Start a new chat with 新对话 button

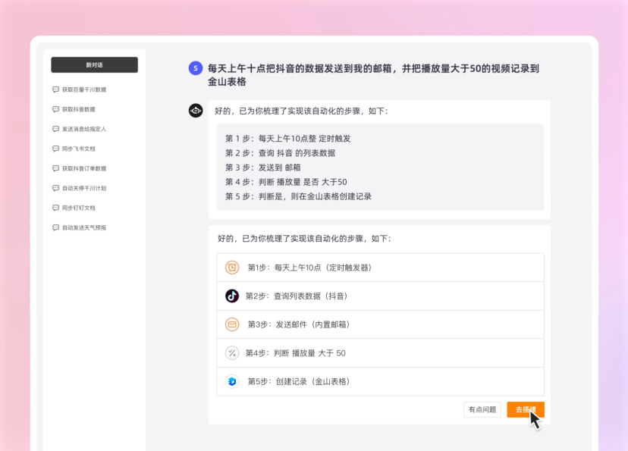(94, 65)
